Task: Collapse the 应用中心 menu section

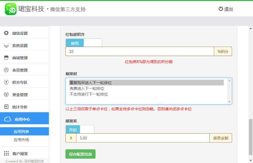Action: [x=24, y=118]
